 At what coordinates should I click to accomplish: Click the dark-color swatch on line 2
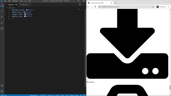(x=24, y=12)
